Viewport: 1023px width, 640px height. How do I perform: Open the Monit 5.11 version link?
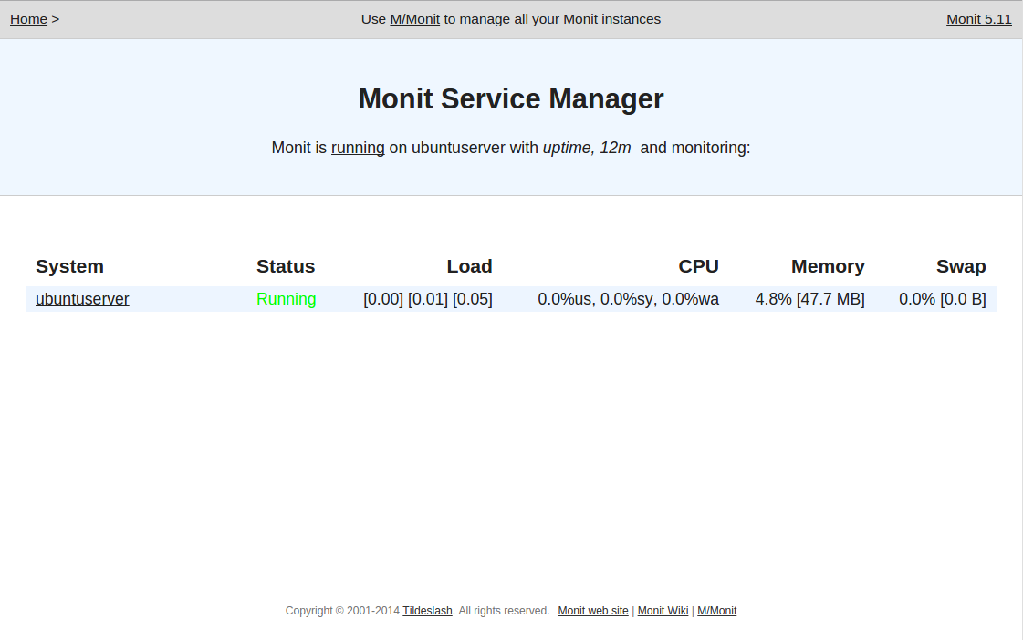(x=978, y=19)
